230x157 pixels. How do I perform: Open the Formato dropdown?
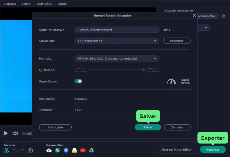coord(117,58)
